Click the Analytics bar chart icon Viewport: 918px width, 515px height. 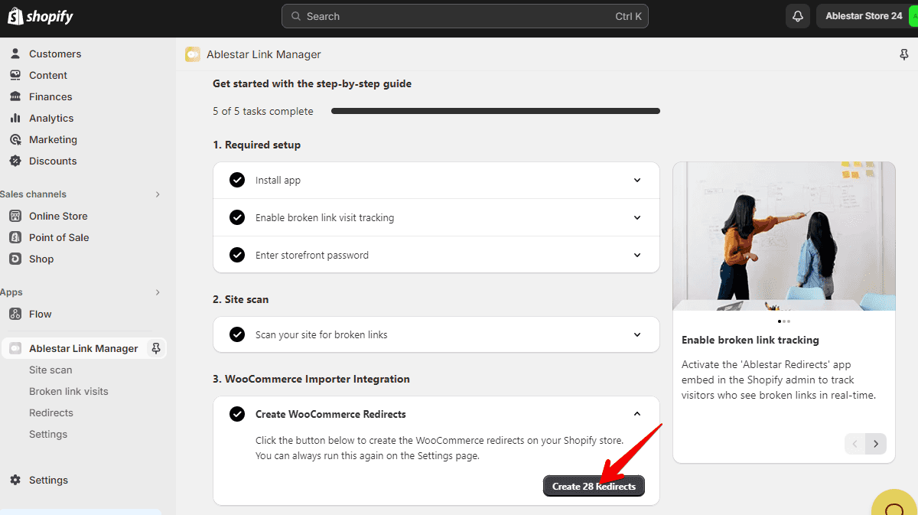(x=15, y=118)
